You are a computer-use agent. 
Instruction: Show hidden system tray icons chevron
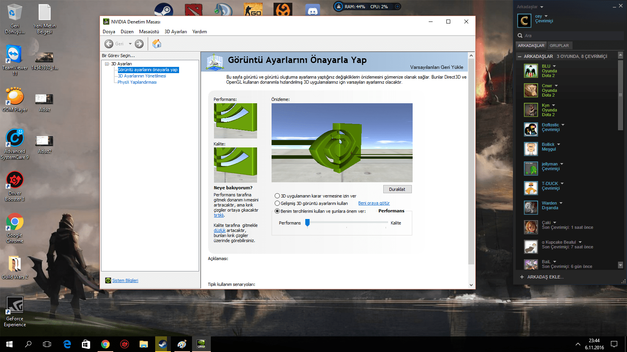(578, 344)
